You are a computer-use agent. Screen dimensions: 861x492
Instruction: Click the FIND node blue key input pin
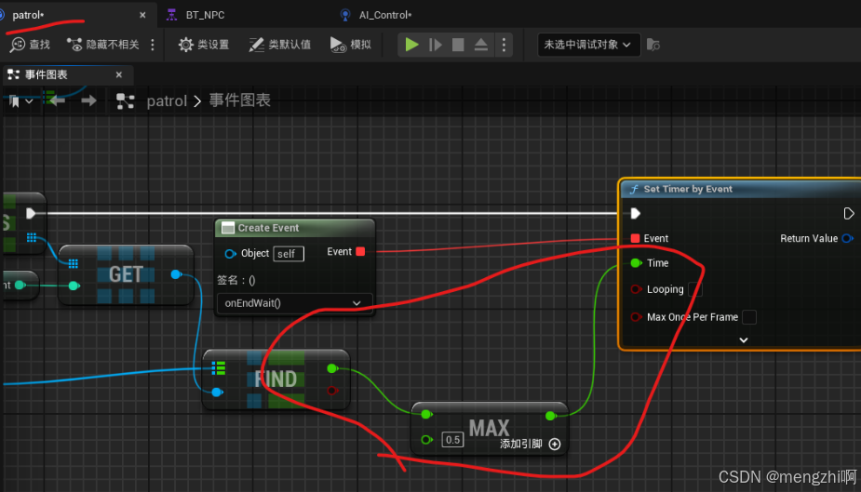(217, 392)
